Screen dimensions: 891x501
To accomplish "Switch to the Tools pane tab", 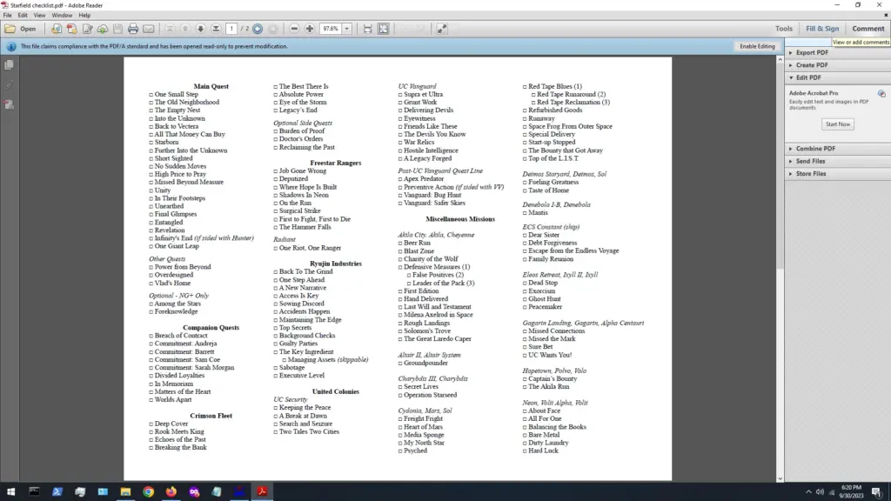I will pyautogui.click(x=784, y=29).
